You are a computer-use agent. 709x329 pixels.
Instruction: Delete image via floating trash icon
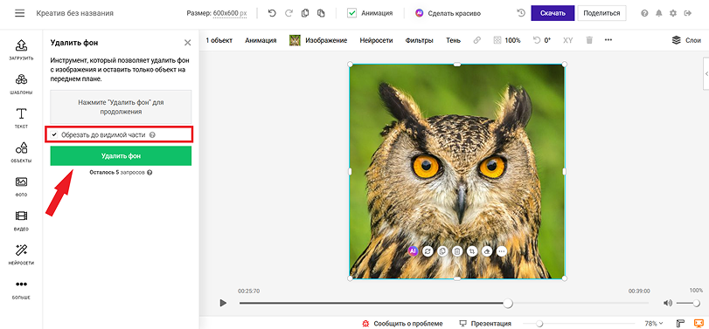457,251
